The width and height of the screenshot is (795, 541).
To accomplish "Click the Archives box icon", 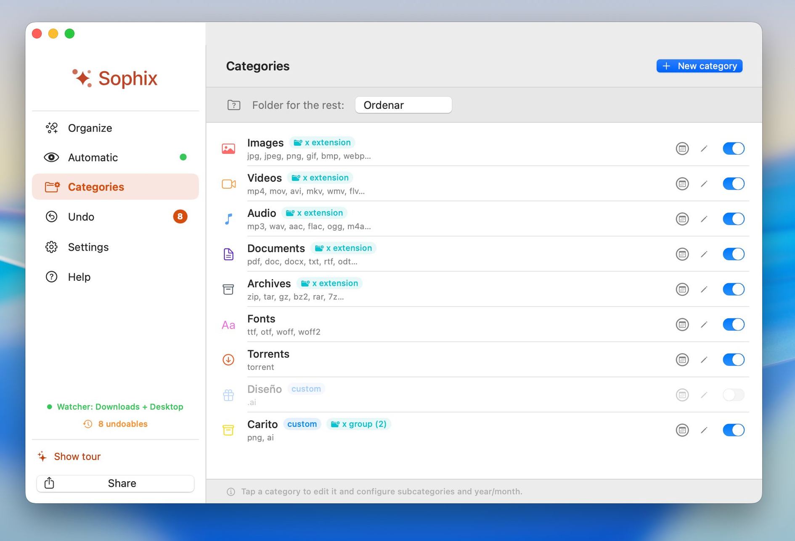I will coord(228,289).
